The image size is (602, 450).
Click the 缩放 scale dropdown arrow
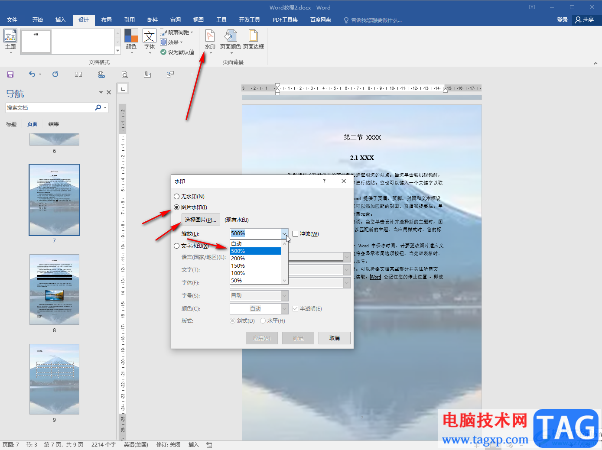pos(284,234)
